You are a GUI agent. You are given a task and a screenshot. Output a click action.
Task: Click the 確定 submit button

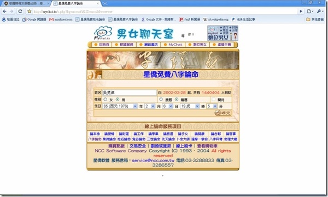point(223,113)
